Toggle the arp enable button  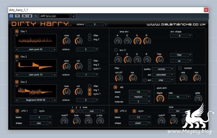[x=115, y=87]
